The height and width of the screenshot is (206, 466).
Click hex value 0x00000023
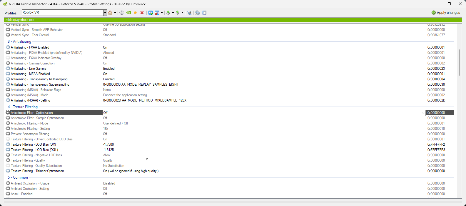tap(436, 69)
